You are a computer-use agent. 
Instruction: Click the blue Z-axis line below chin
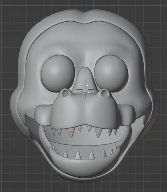coord(85,187)
